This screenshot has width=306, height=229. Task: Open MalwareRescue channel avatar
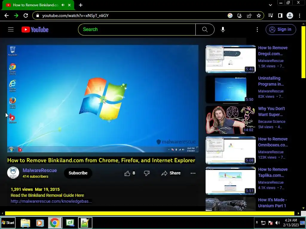coord(13,173)
